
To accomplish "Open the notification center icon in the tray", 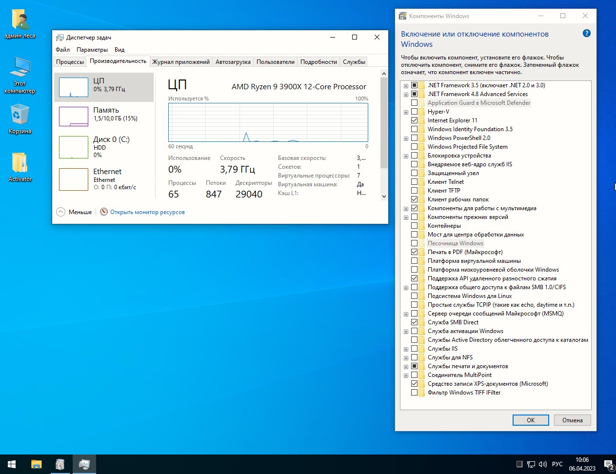I will (x=608, y=464).
